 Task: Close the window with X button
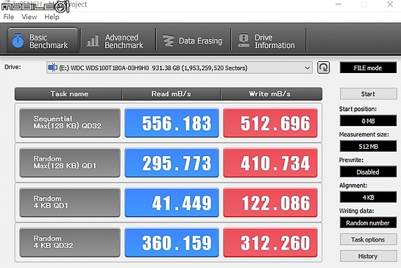click(390, 4)
